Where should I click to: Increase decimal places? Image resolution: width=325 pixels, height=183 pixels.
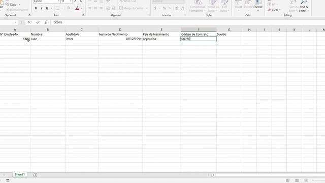coord(177,8)
